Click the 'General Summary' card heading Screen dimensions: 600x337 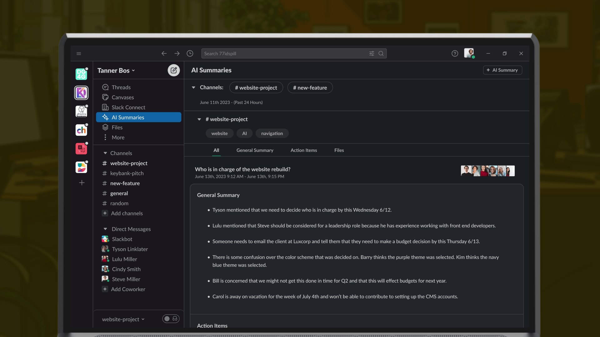(218, 195)
